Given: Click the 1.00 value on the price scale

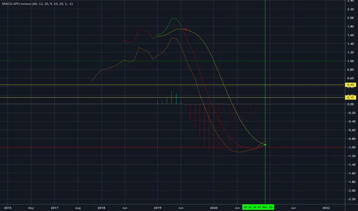Looking at the screenshot, I should point(350,61).
